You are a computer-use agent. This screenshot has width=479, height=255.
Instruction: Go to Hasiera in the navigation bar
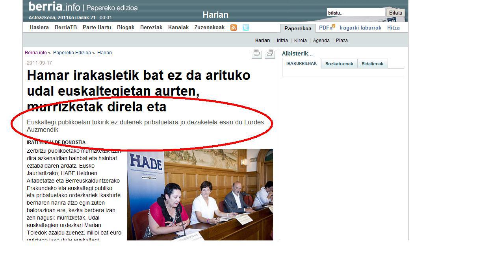pyautogui.click(x=39, y=28)
